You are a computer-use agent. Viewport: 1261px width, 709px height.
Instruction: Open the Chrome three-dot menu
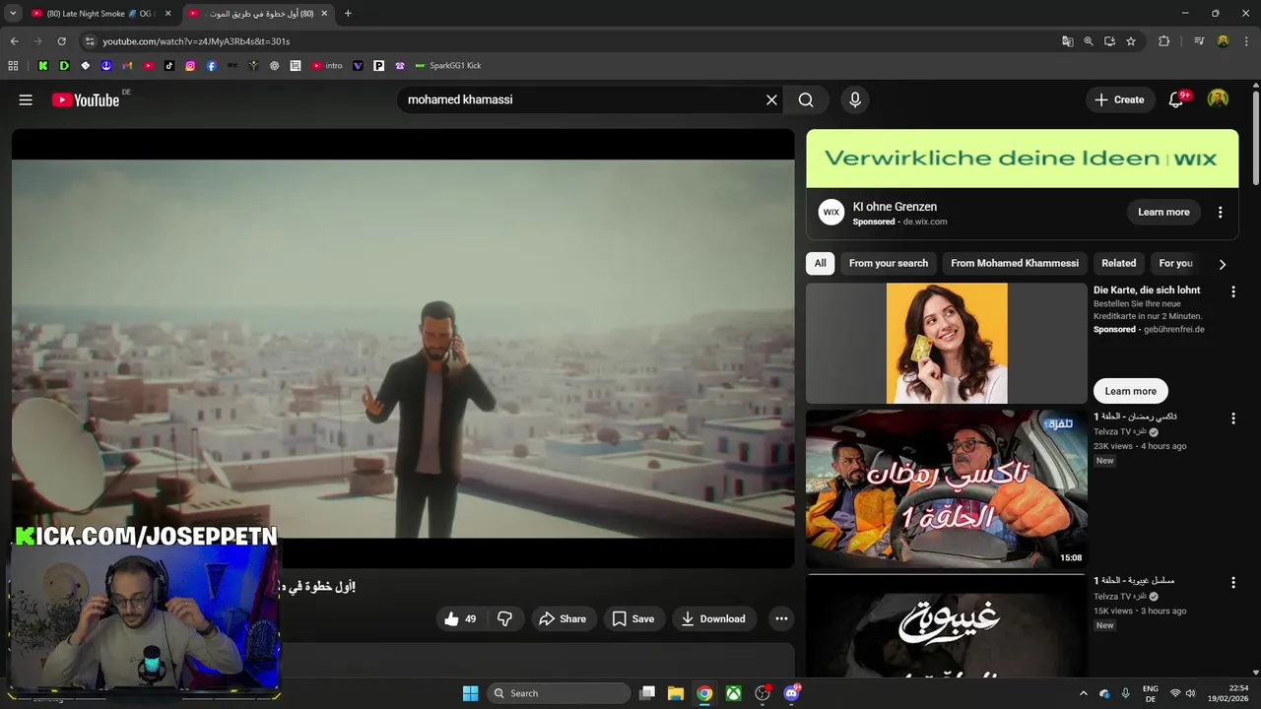[x=1246, y=41]
